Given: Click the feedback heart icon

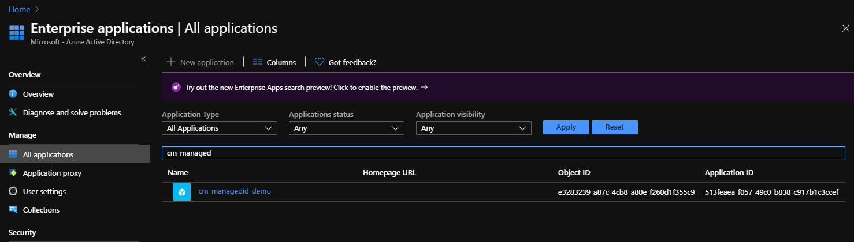Looking at the screenshot, I should point(320,62).
